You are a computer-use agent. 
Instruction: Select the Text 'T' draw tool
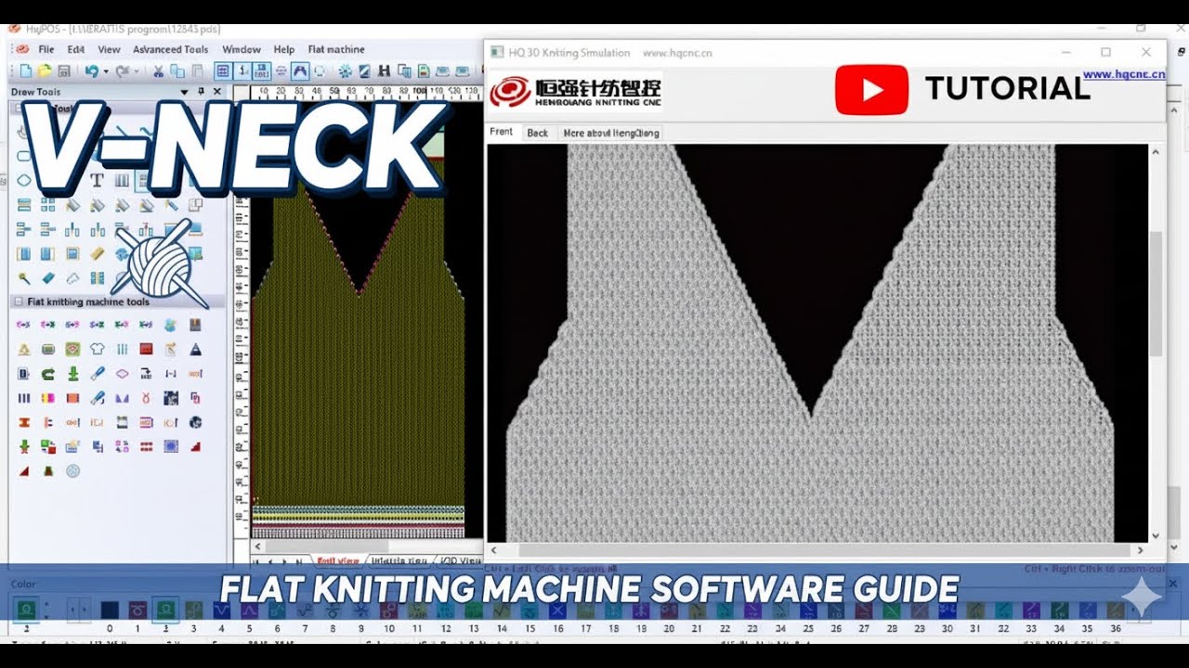click(97, 180)
